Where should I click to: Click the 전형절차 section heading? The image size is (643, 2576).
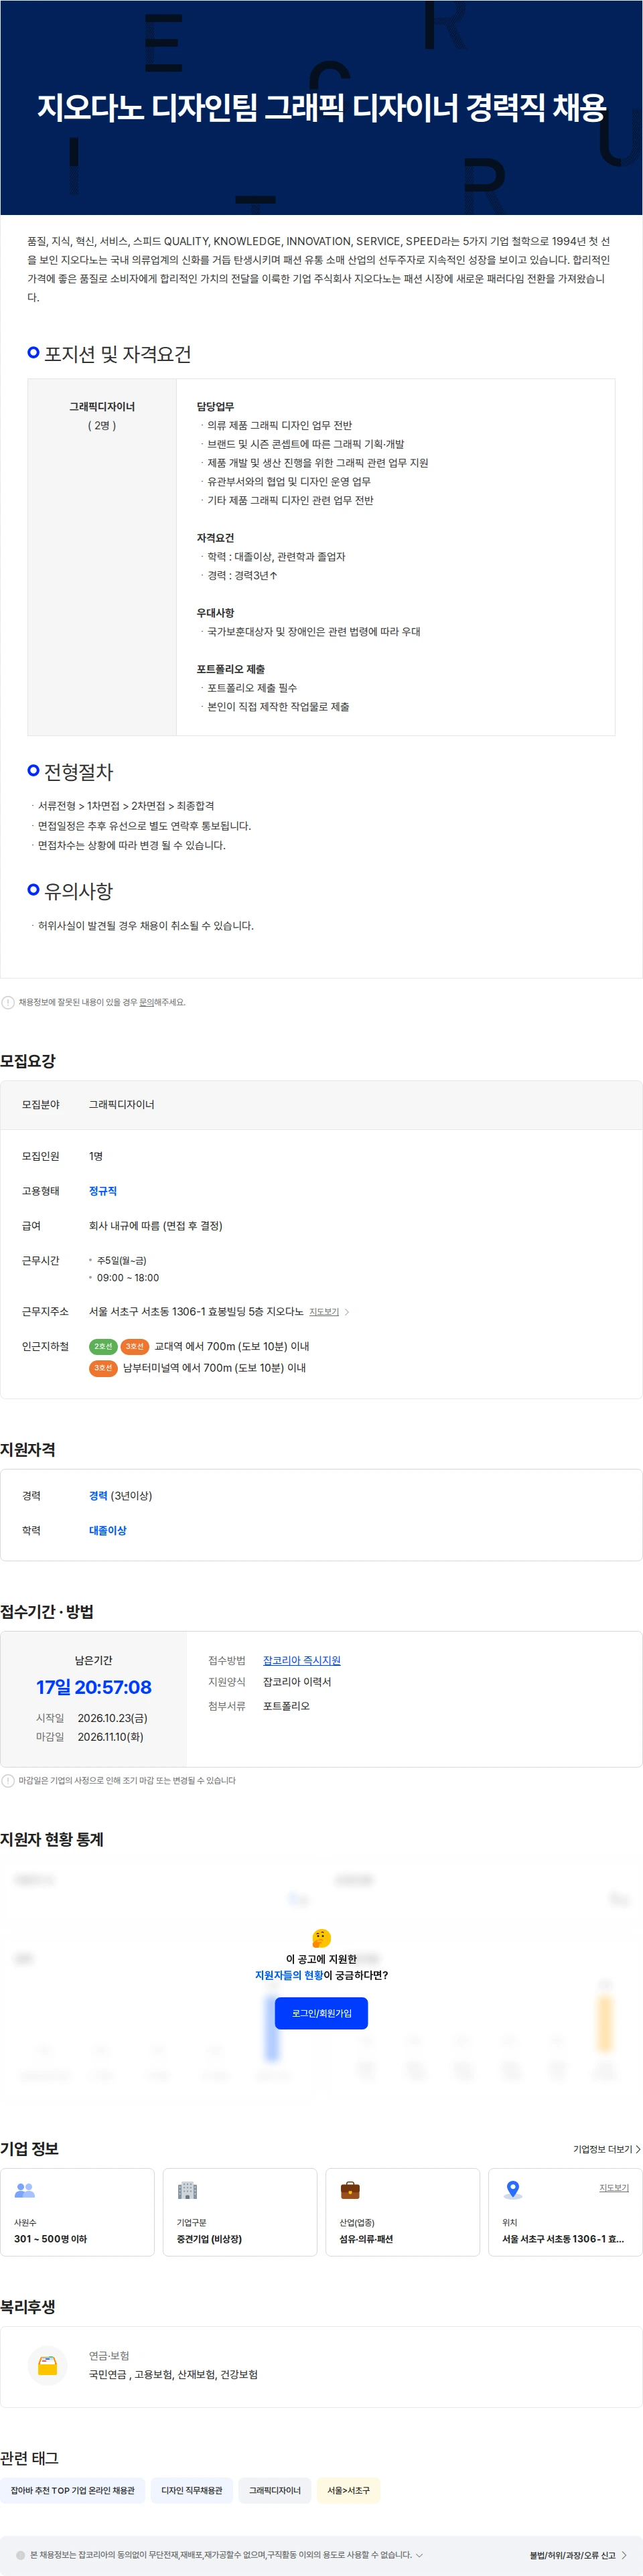(x=79, y=771)
